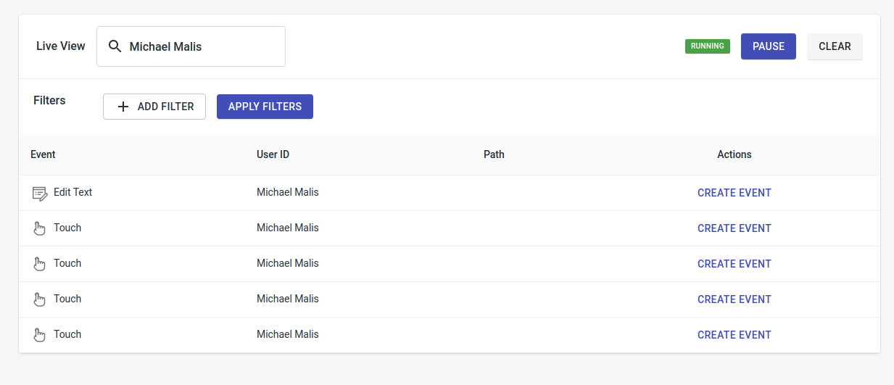Create event from last Touch row

pos(734,335)
